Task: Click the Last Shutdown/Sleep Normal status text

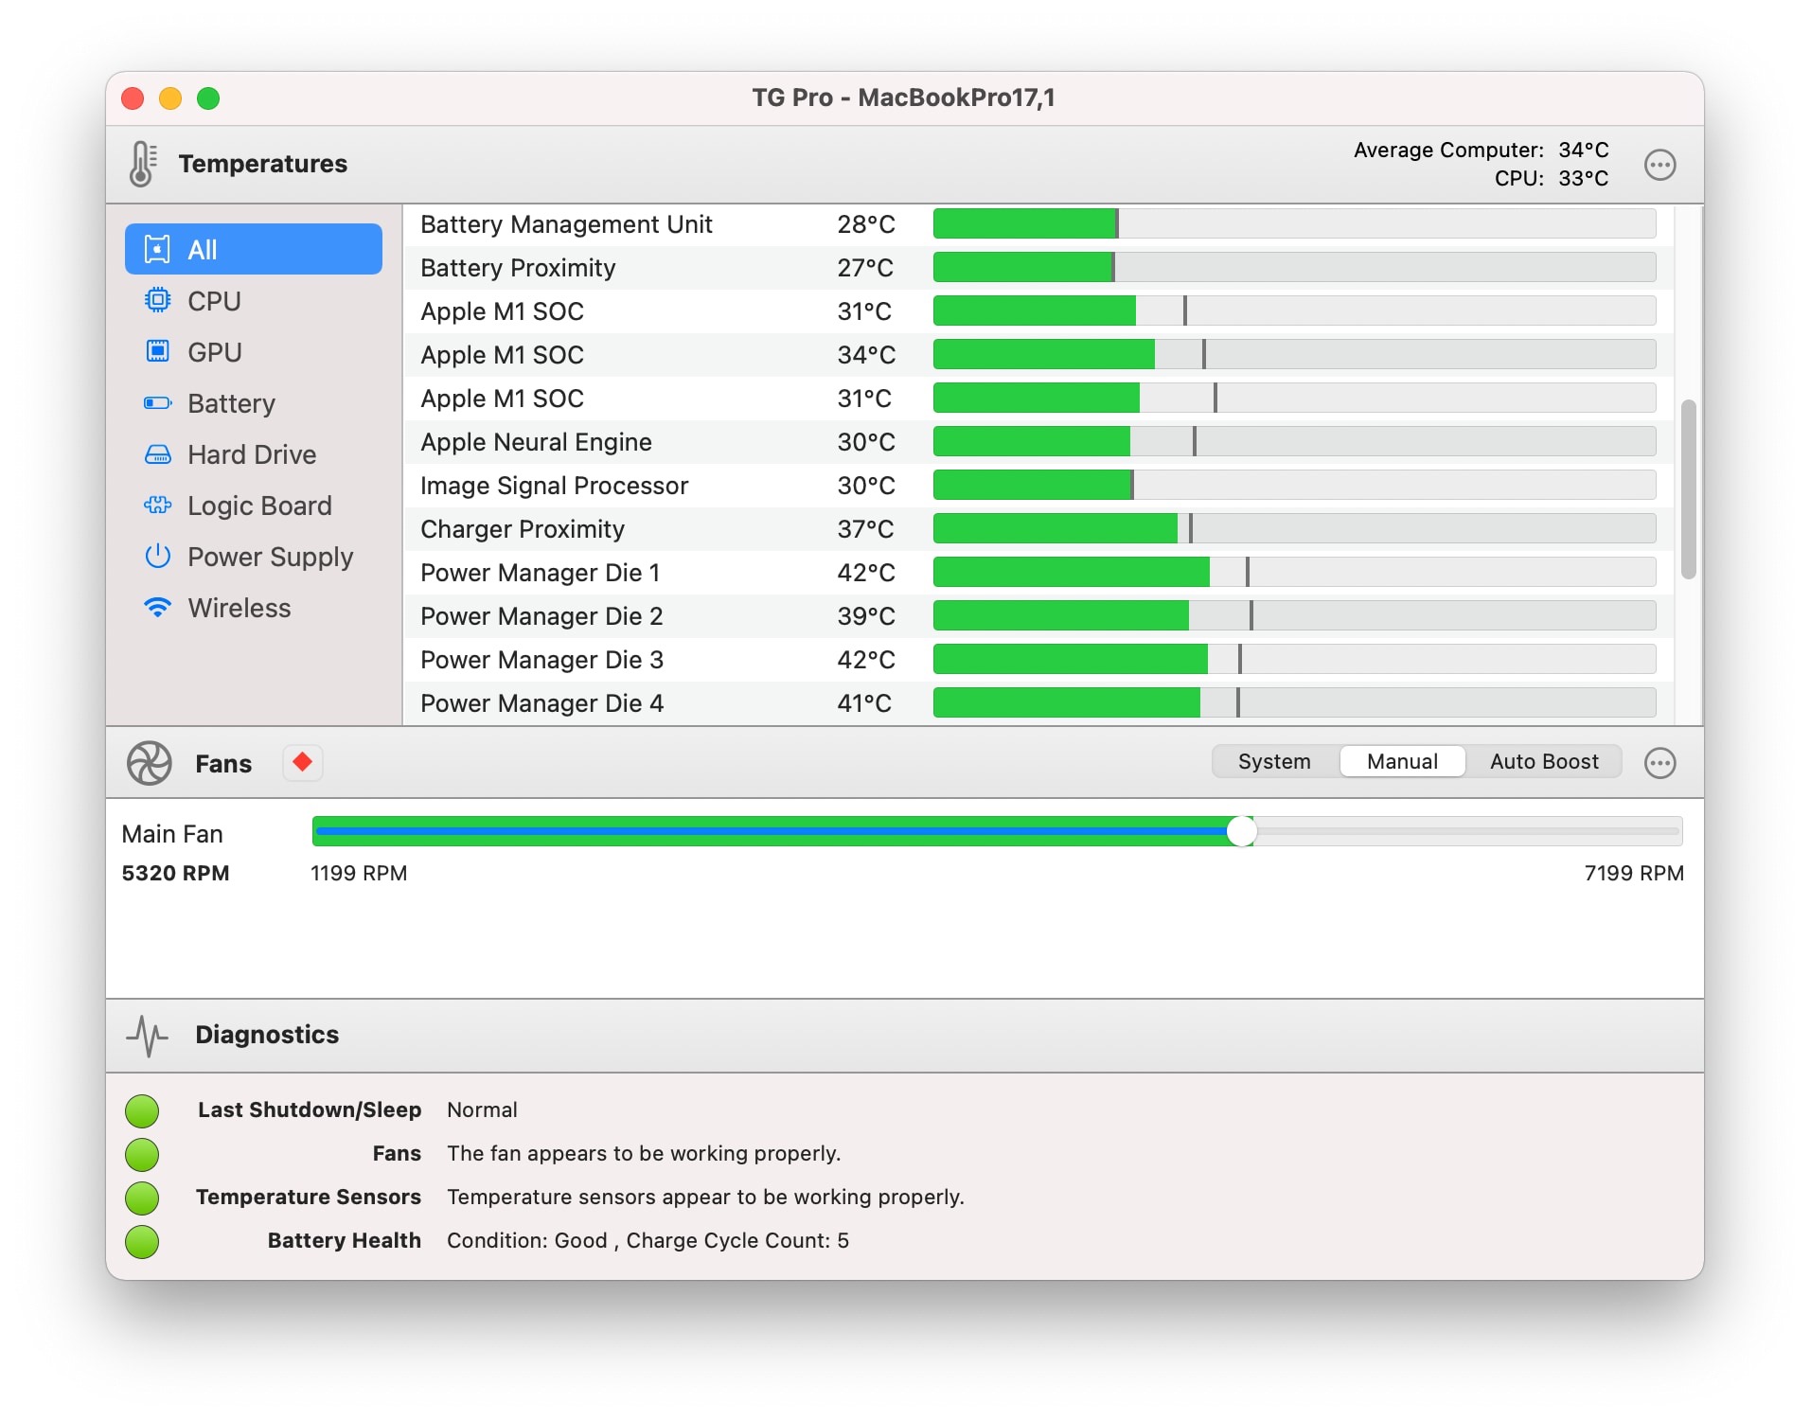Action: (482, 1109)
